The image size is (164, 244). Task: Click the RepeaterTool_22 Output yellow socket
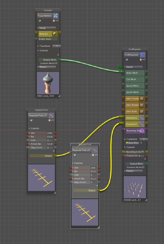pyautogui.click(x=99, y=191)
